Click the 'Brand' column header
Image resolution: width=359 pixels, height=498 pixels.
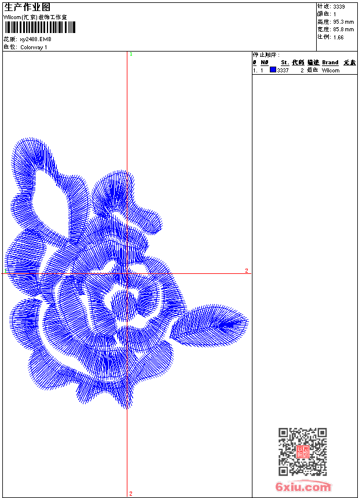pos(330,63)
